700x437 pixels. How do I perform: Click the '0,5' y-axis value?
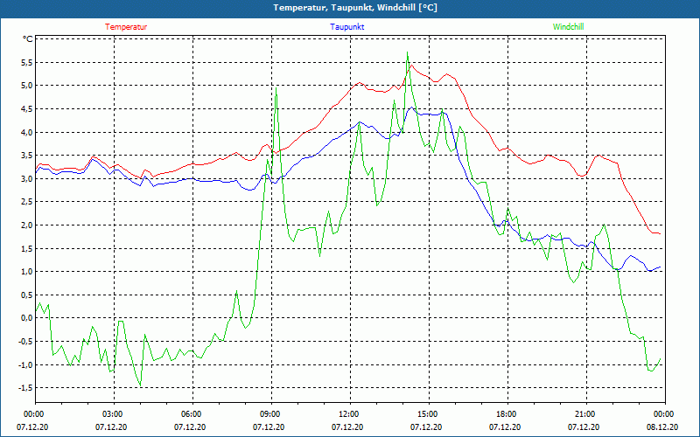27,295
